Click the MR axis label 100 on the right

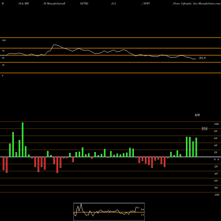(x=216, y=124)
